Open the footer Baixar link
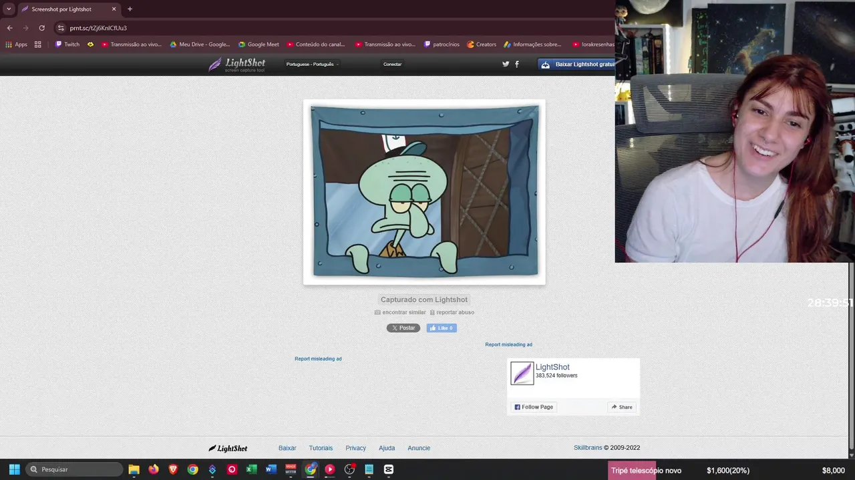The height and width of the screenshot is (480, 855). pyautogui.click(x=287, y=448)
